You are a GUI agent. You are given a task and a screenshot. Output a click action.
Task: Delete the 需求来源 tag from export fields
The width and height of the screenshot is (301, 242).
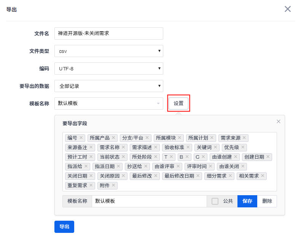(244, 138)
